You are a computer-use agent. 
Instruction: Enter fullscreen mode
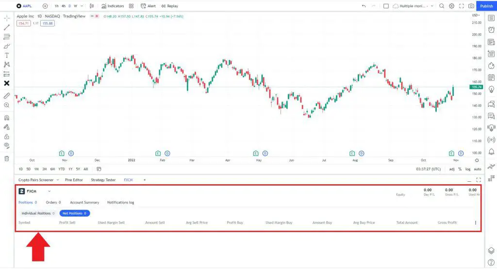coord(462,6)
